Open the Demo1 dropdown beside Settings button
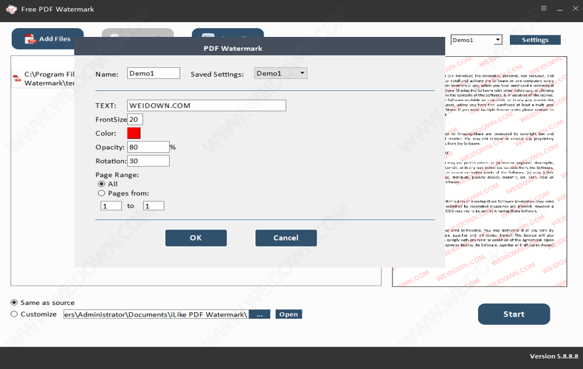The height and width of the screenshot is (369, 583). pyautogui.click(x=497, y=40)
